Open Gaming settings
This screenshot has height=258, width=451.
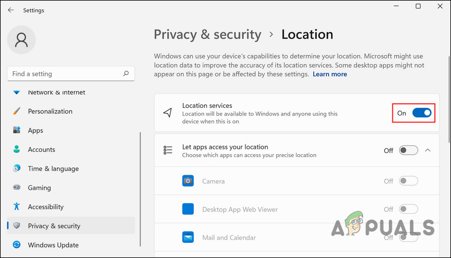pyautogui.click(x=71, y=187)
